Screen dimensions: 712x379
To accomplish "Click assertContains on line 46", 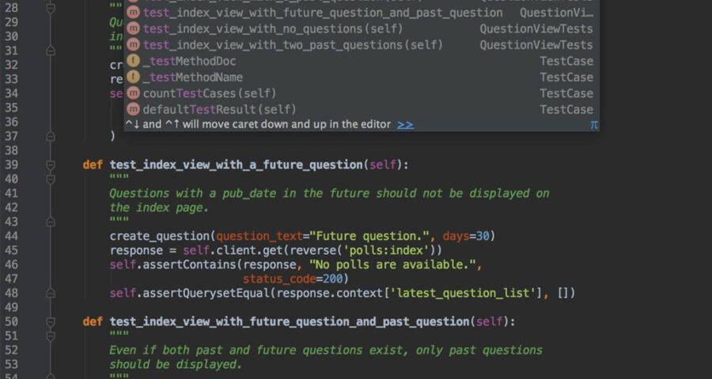I will pyautogui.click(x=189, y=265).
